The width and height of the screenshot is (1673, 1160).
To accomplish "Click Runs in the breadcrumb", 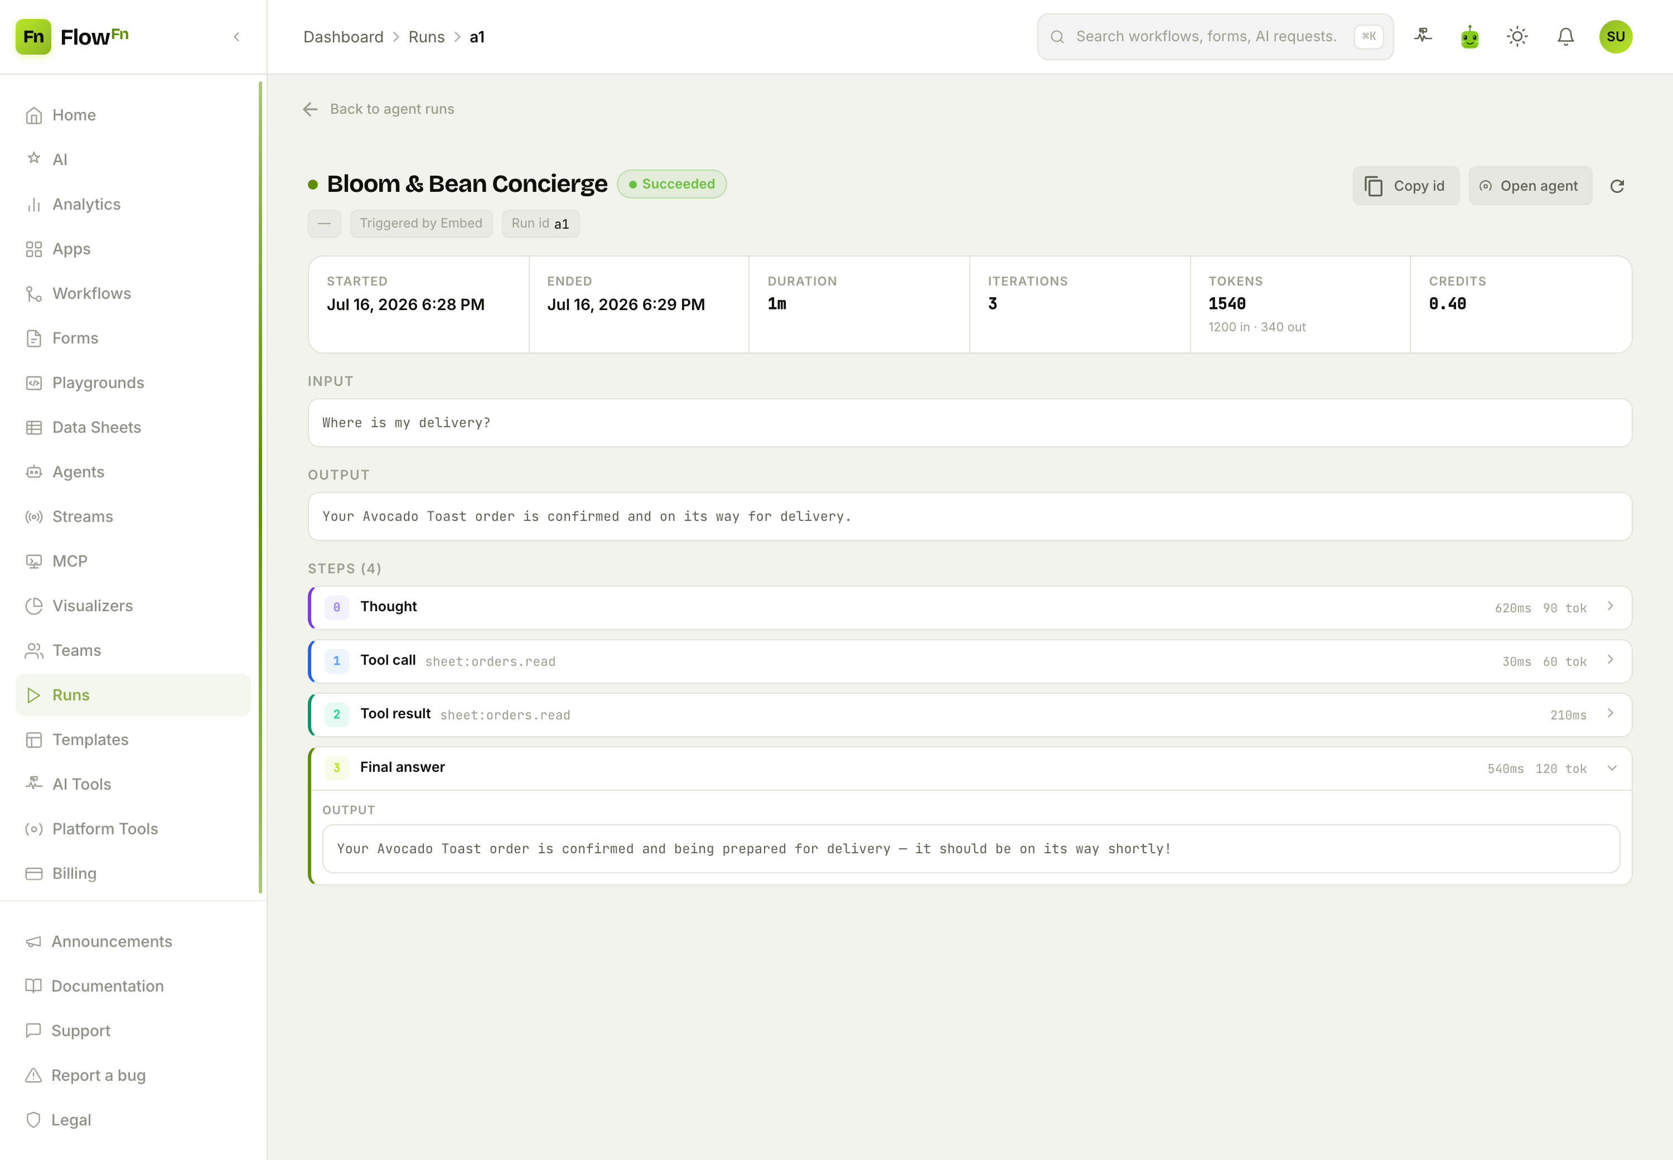I will tap(426, 37).
